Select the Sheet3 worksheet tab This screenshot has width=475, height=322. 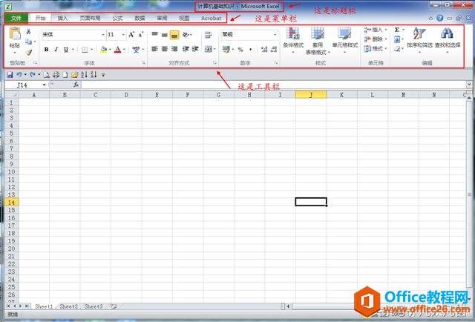[94, 306]
